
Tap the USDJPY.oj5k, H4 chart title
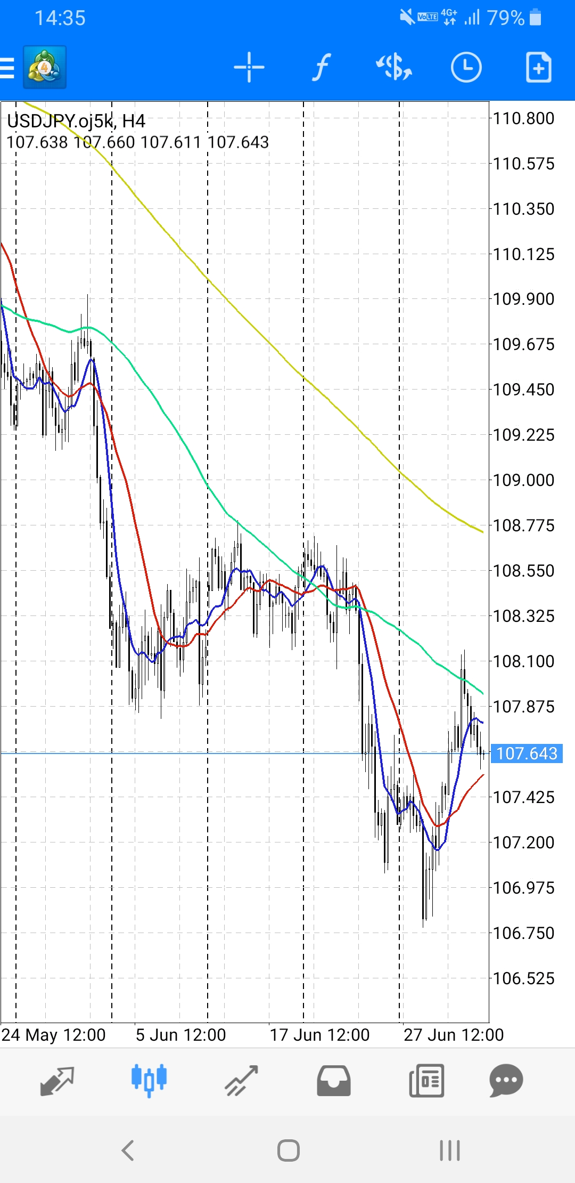click(76, 121)
